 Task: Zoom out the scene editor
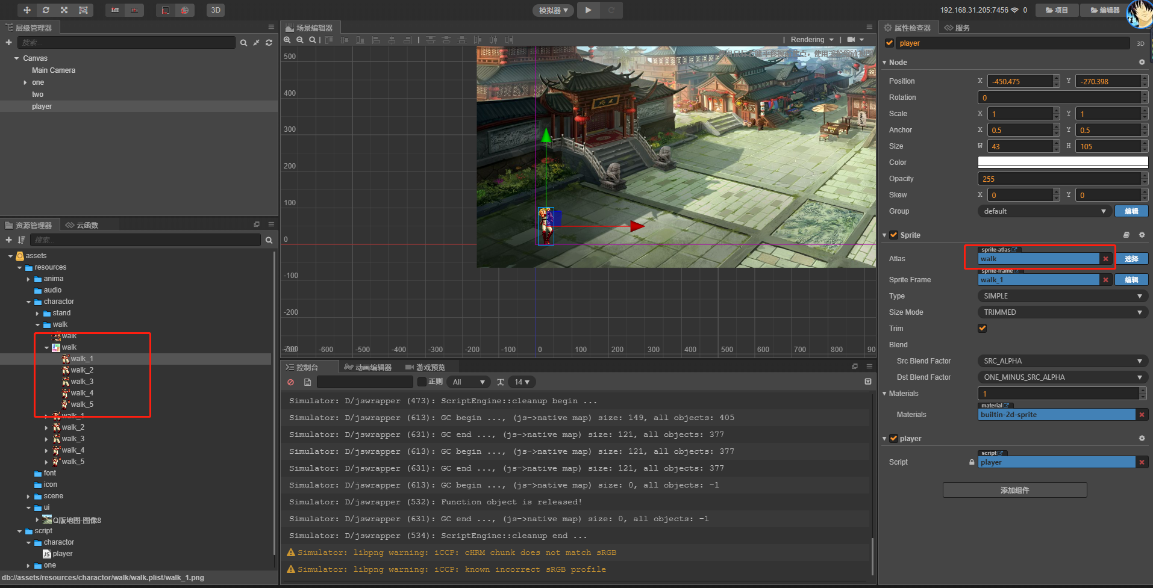[300, 40]
